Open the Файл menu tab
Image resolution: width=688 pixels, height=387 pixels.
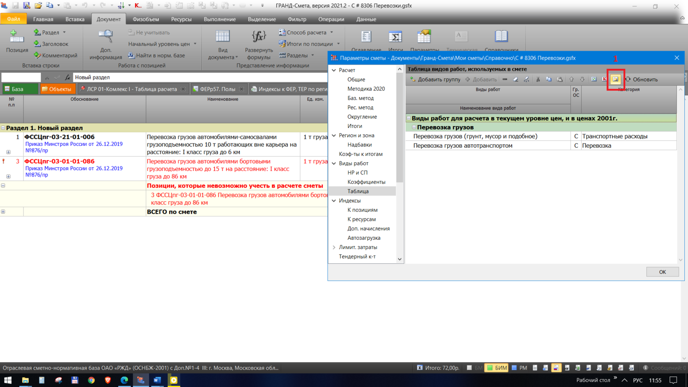(x=13, y=19)
